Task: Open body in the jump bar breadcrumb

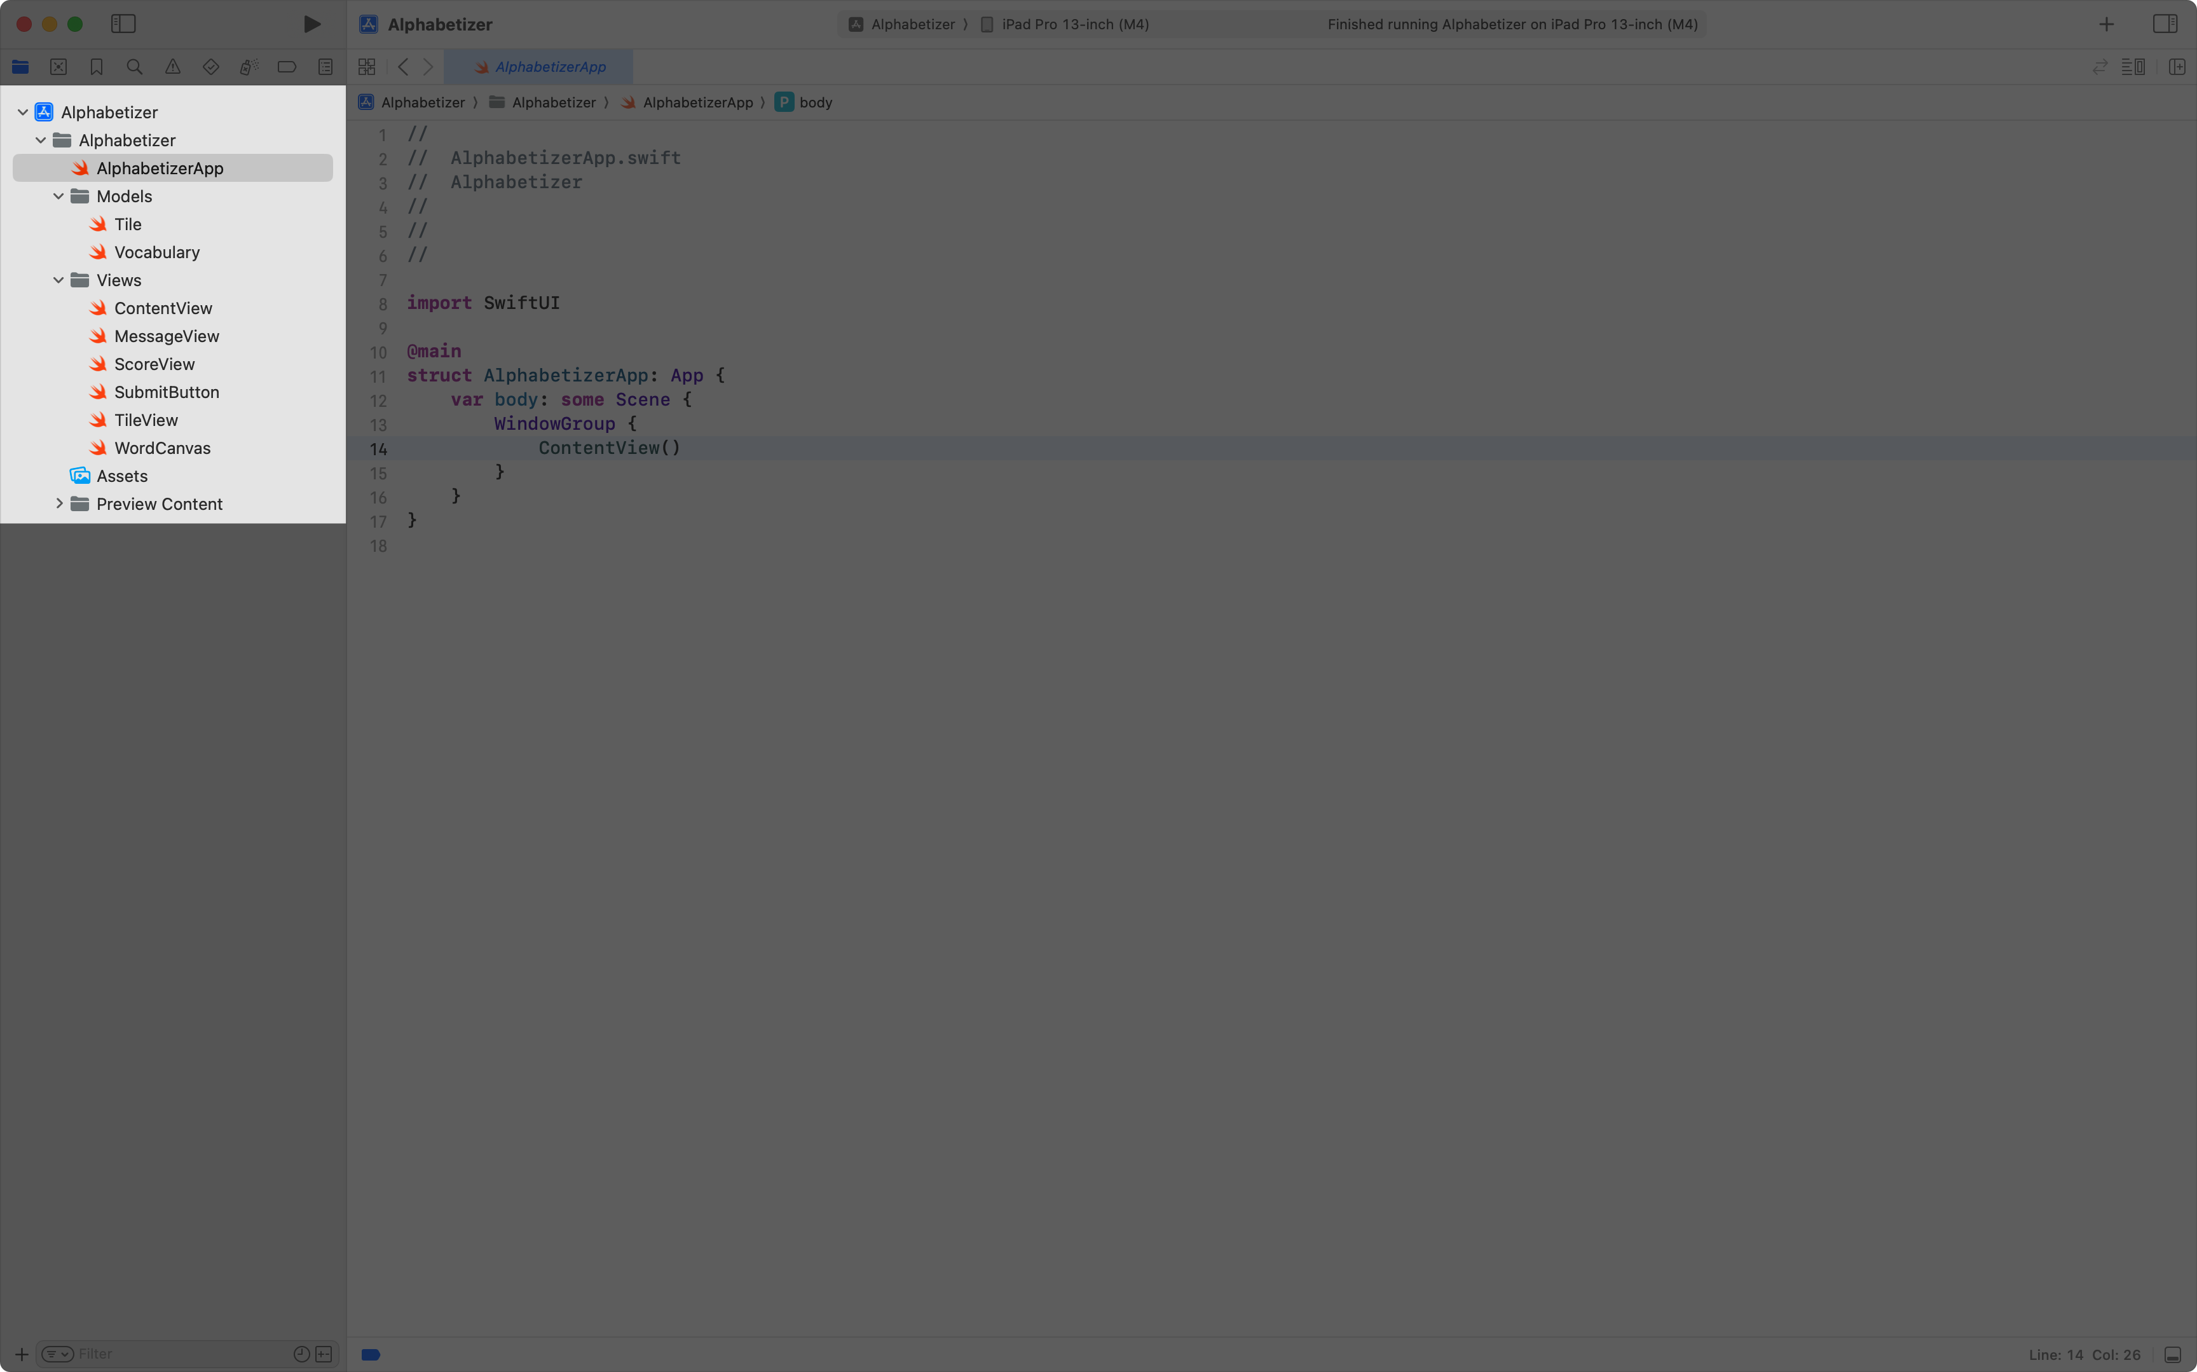Action: [814, 102]
